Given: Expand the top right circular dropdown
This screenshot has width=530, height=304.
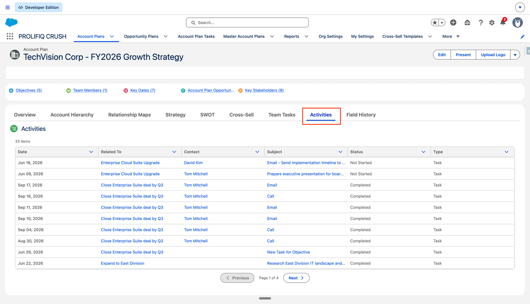Looking at the screenshot, I should click(x=520, y=7).
